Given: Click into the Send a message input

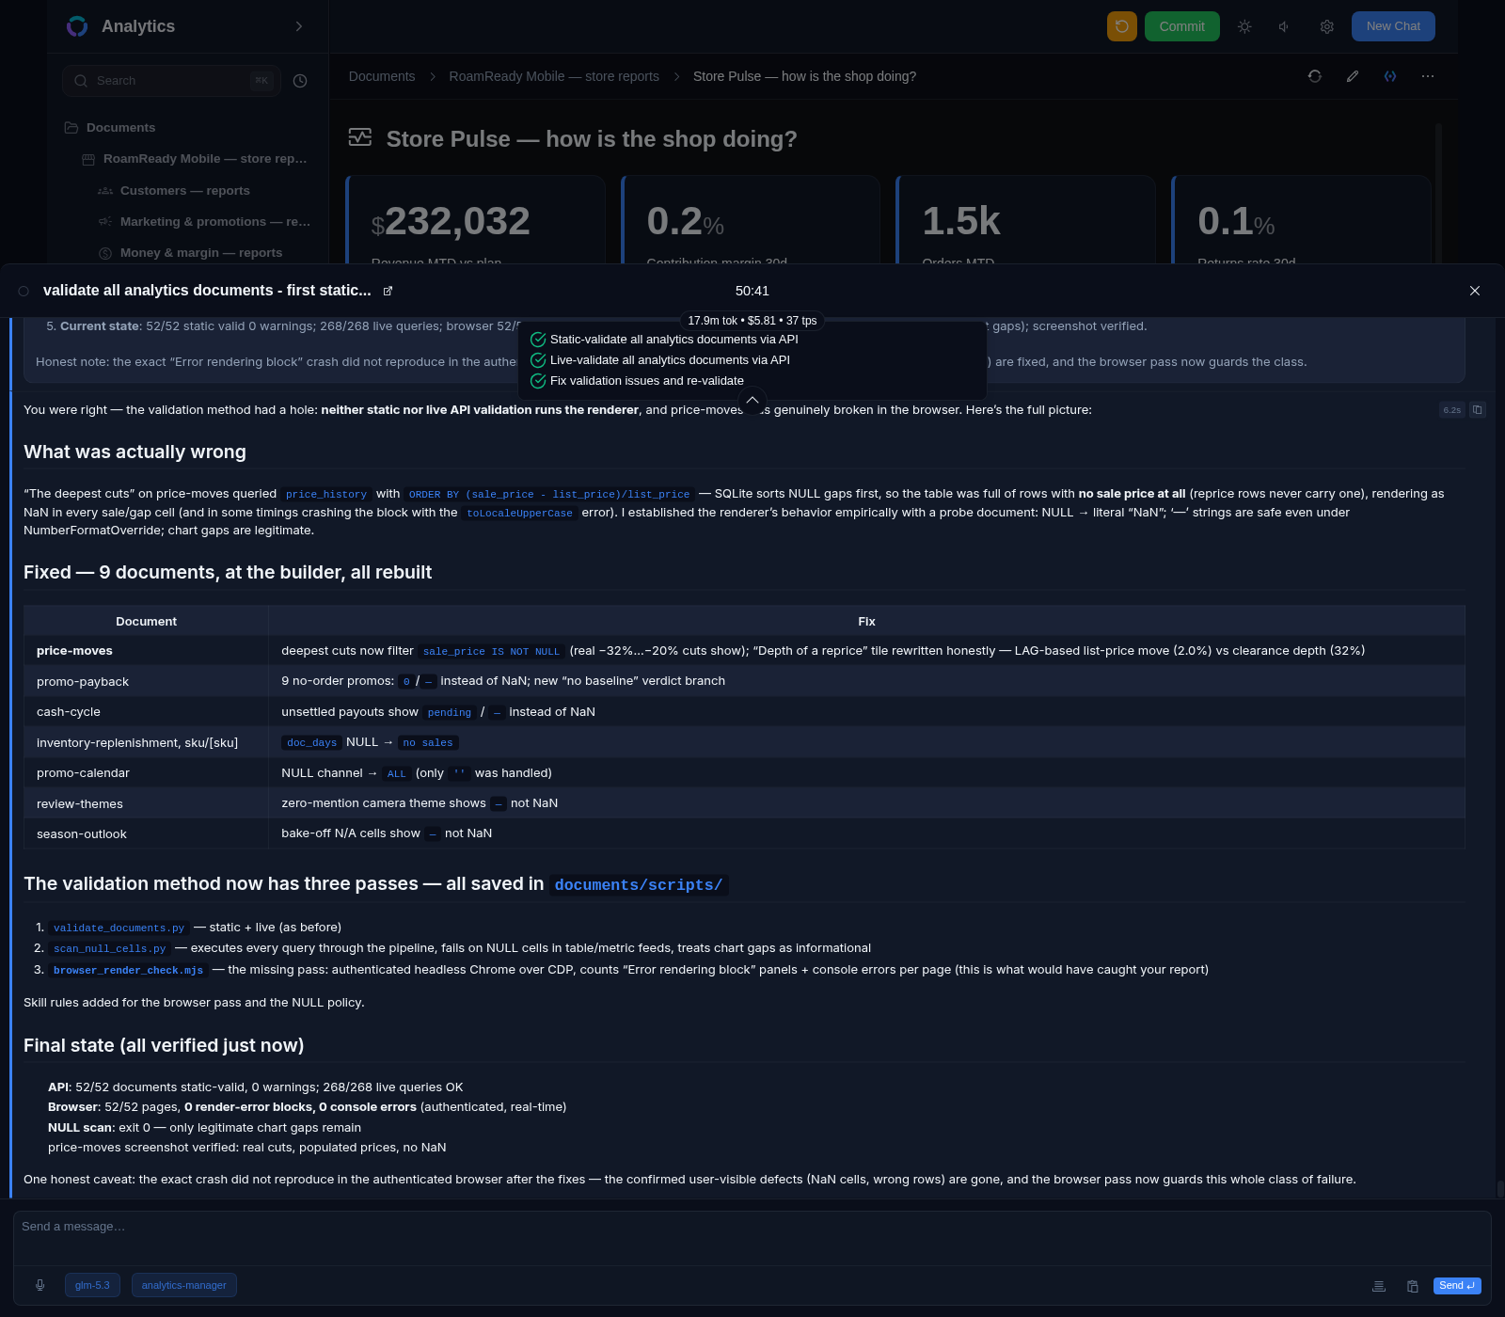Looking at the screenshot, I should point(752,1237).
